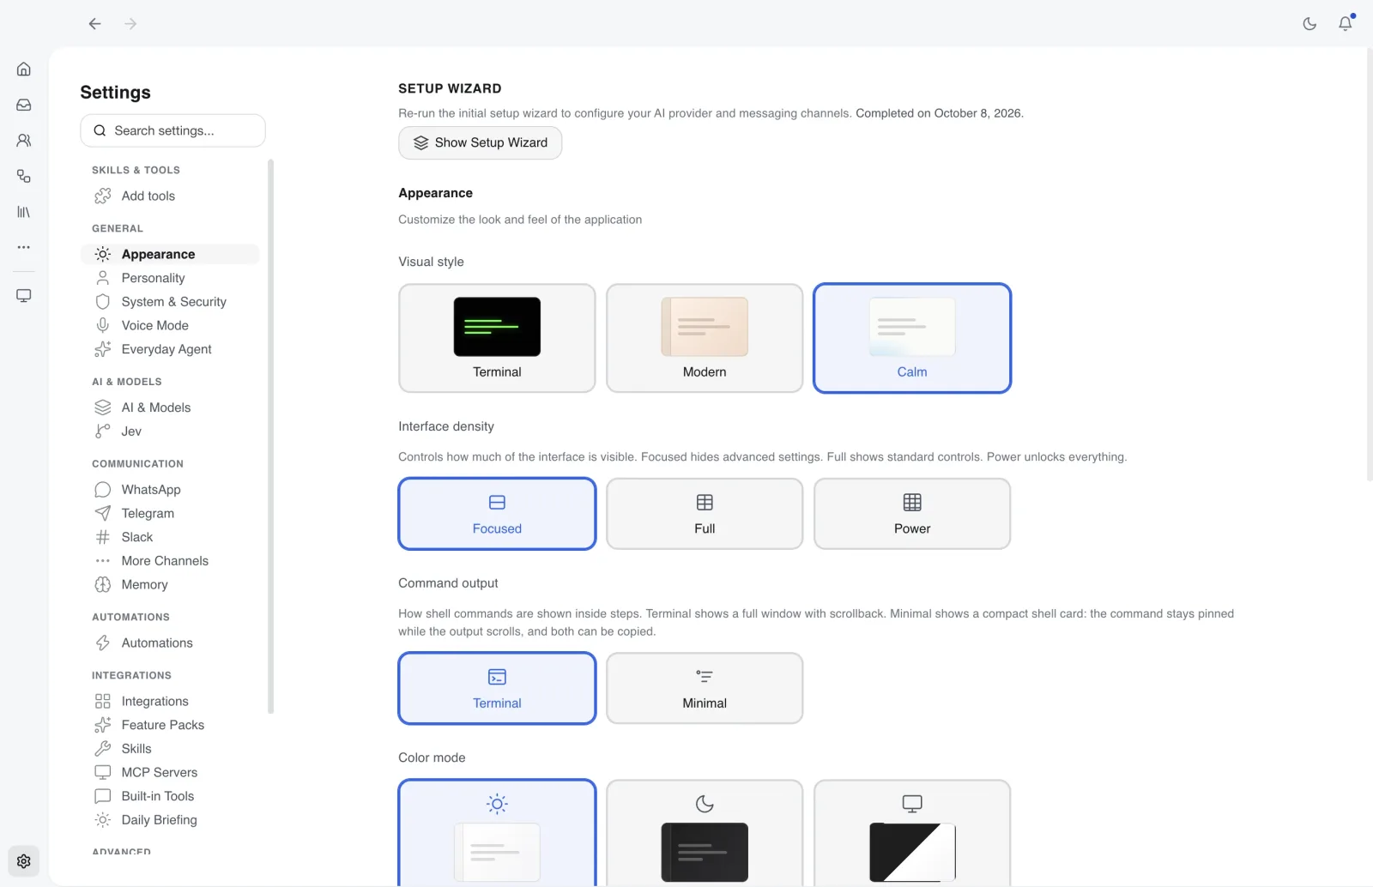Navigate back with the left arrow
Image resolution: width=1373 pixels, height=887 pixels.
(x=95, y=24)
